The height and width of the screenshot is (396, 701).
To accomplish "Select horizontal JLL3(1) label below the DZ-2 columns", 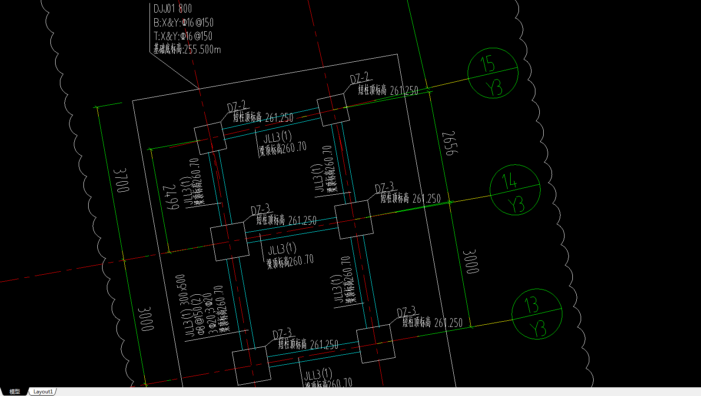I will tap(278, 138).
